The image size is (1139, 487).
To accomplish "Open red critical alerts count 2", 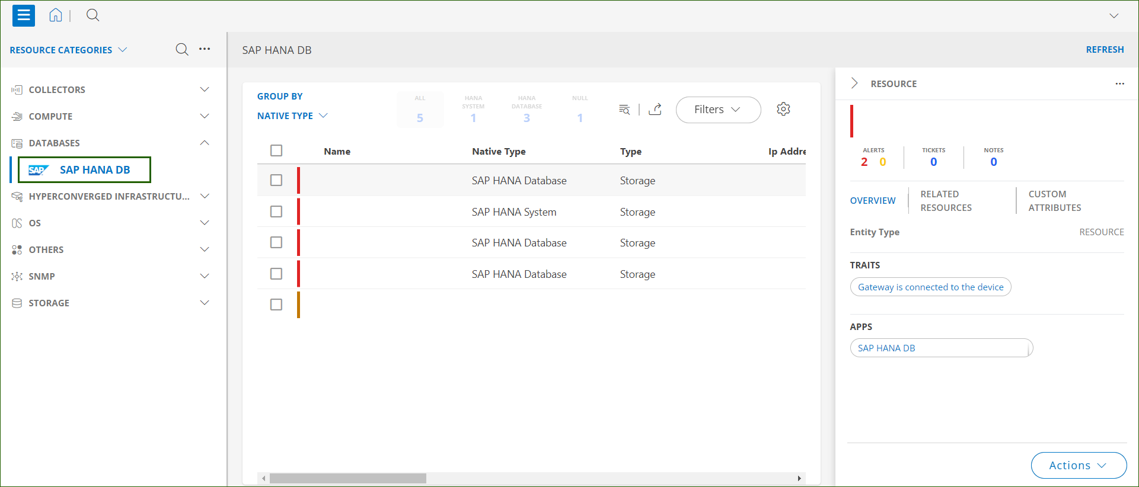I will pyautogui.click(x=864, y=162).
